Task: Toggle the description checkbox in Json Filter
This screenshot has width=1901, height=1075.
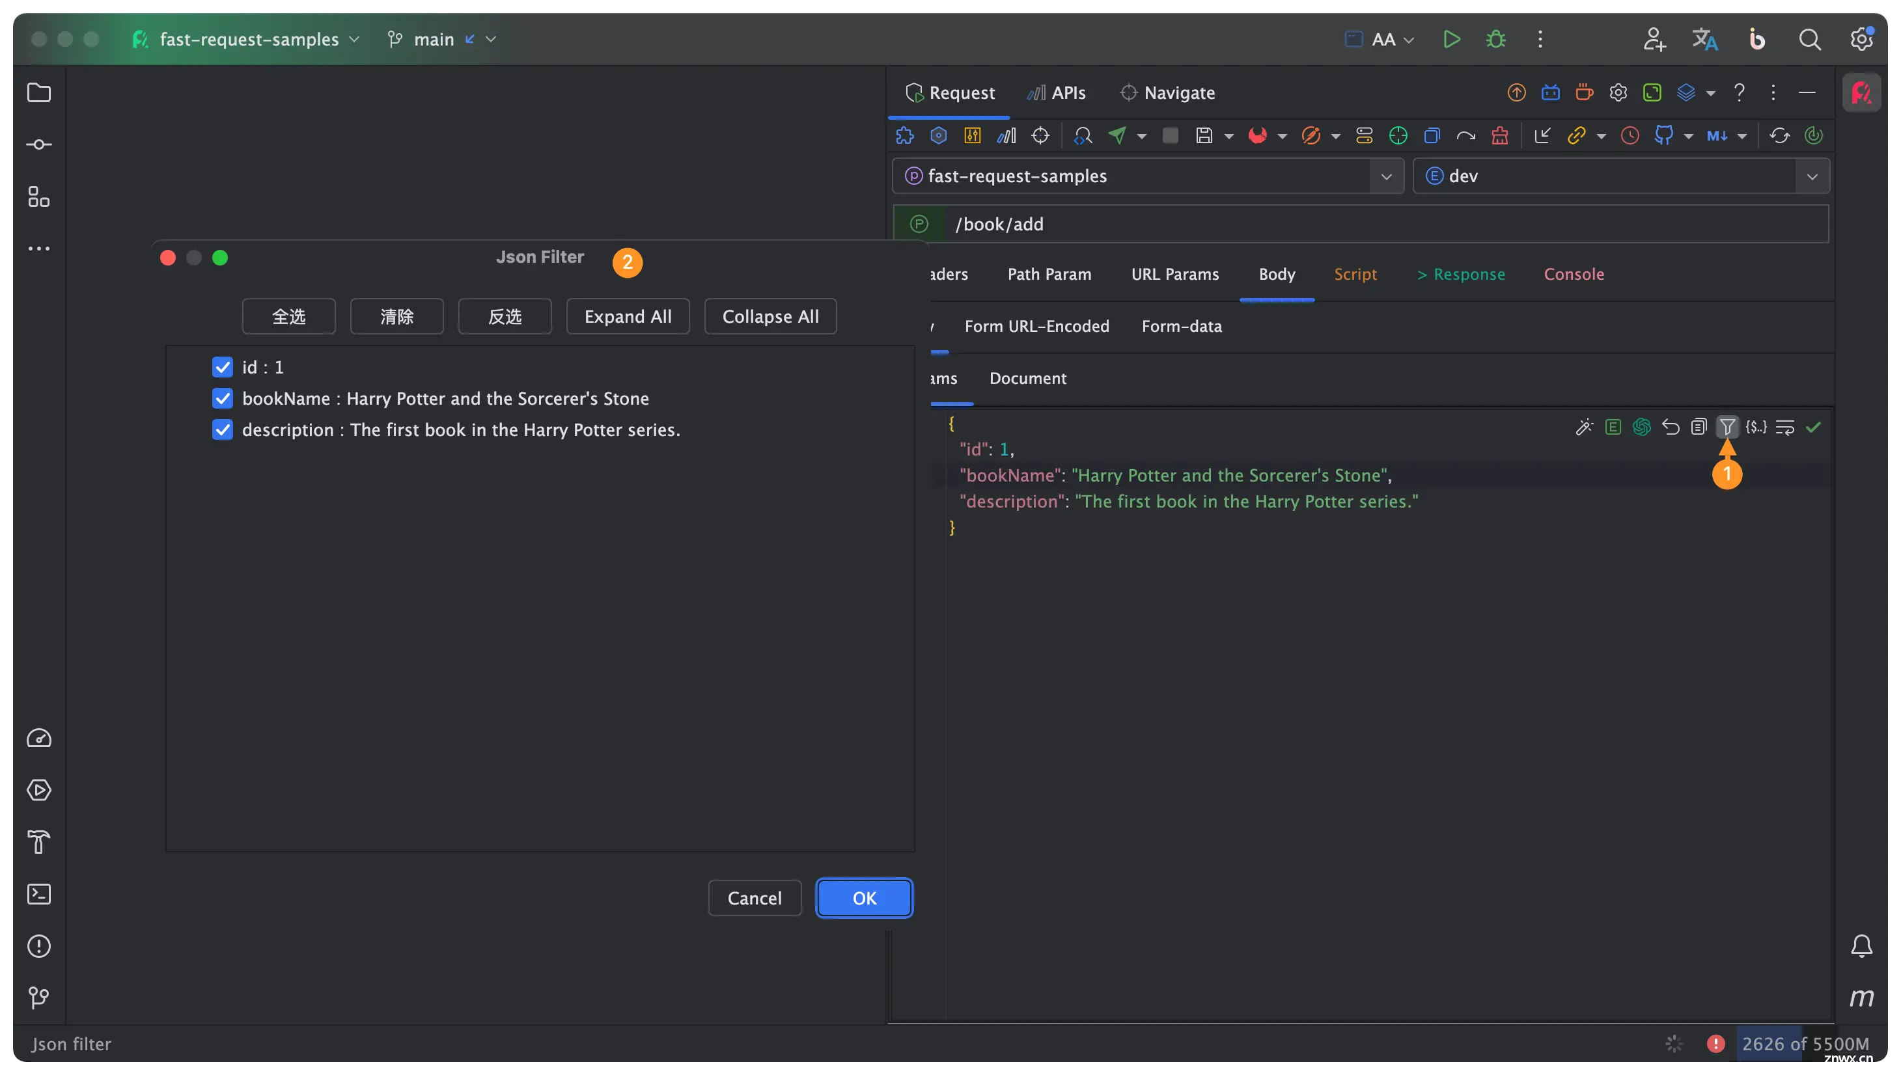Action: [223, 429]
